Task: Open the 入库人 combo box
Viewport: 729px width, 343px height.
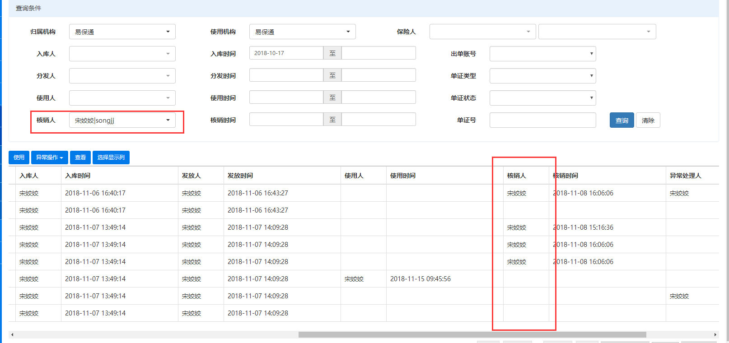Action: pyautogui.click(x=122, y=54)
